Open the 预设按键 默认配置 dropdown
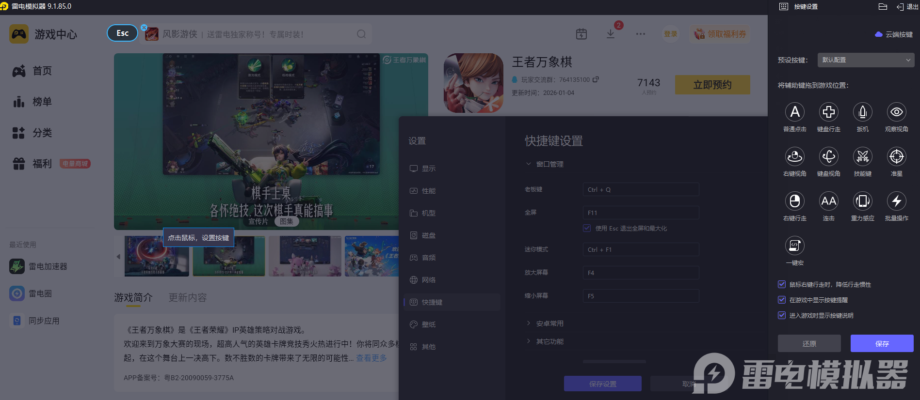This screenshot has width=920, height=400. click(866, 60)
